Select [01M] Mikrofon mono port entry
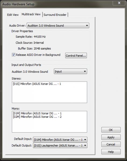The width and height of the screenshot is (127, 161). pyautogui.click(x=37, y=113)
